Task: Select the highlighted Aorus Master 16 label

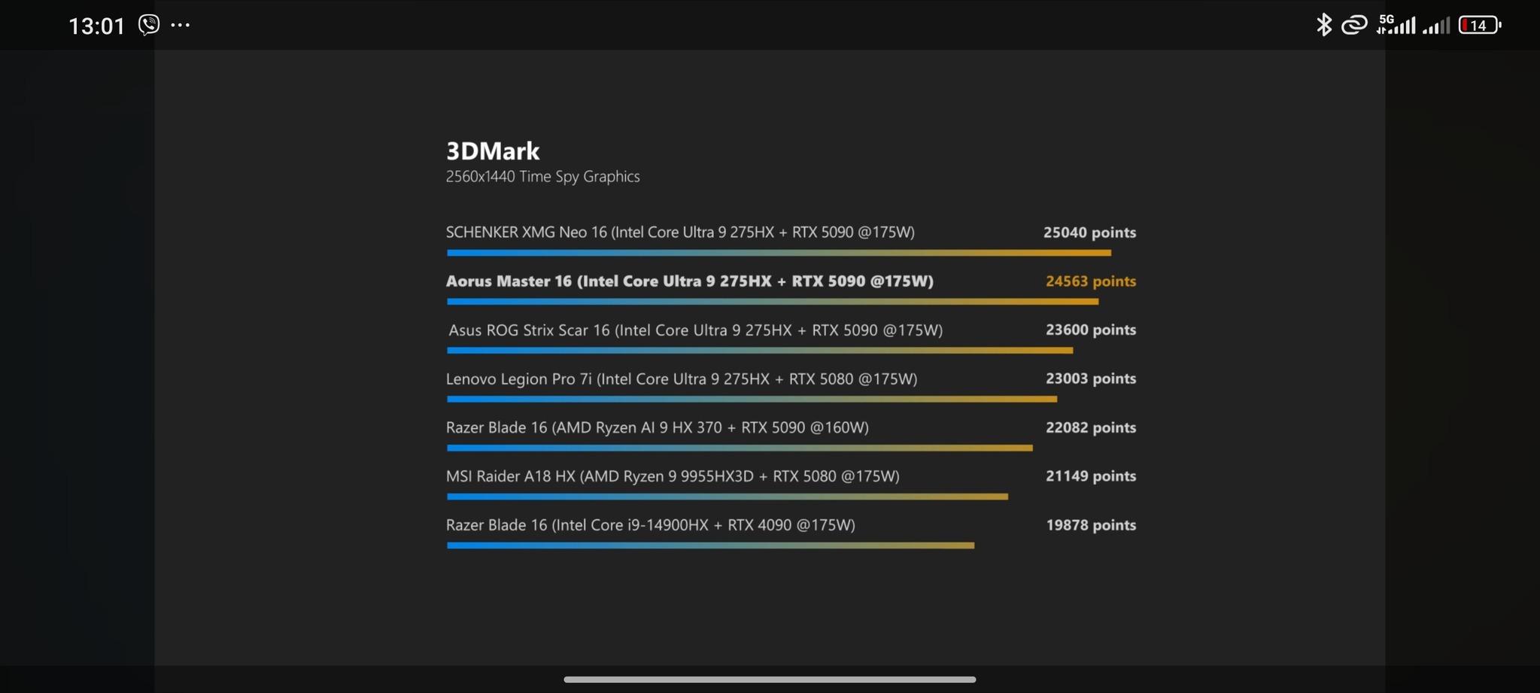Action: click(x=689, y=281)
